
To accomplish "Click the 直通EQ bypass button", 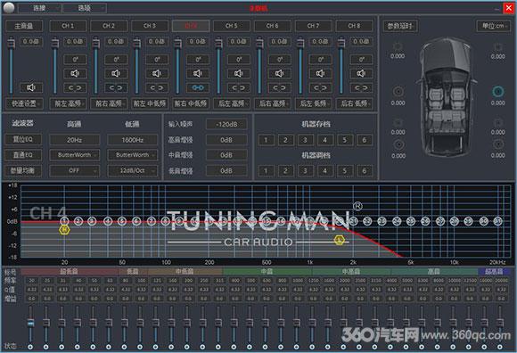I will pos(23,155).
